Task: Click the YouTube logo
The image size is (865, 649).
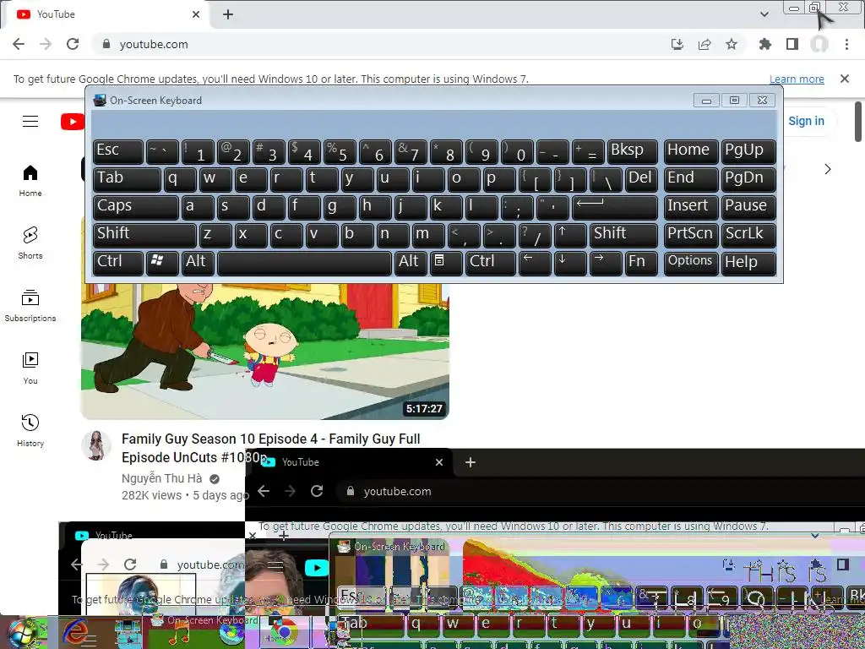Action: [73, 122]
